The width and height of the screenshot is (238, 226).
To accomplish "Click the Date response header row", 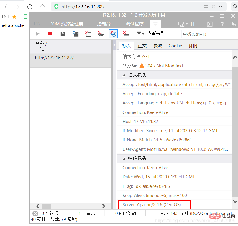I will (174, 177).
